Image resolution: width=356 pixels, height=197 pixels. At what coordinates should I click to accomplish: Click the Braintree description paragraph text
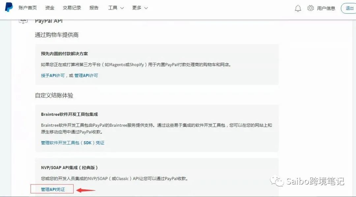(x=157, y=128)
